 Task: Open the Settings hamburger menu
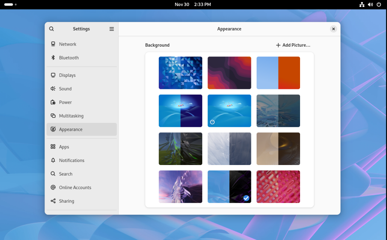pyautogui.click(x=111, y=29)
